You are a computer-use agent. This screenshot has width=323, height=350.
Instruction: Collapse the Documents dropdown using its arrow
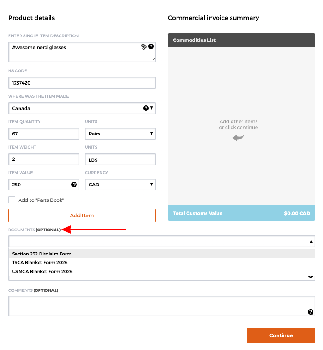[311, 242]
